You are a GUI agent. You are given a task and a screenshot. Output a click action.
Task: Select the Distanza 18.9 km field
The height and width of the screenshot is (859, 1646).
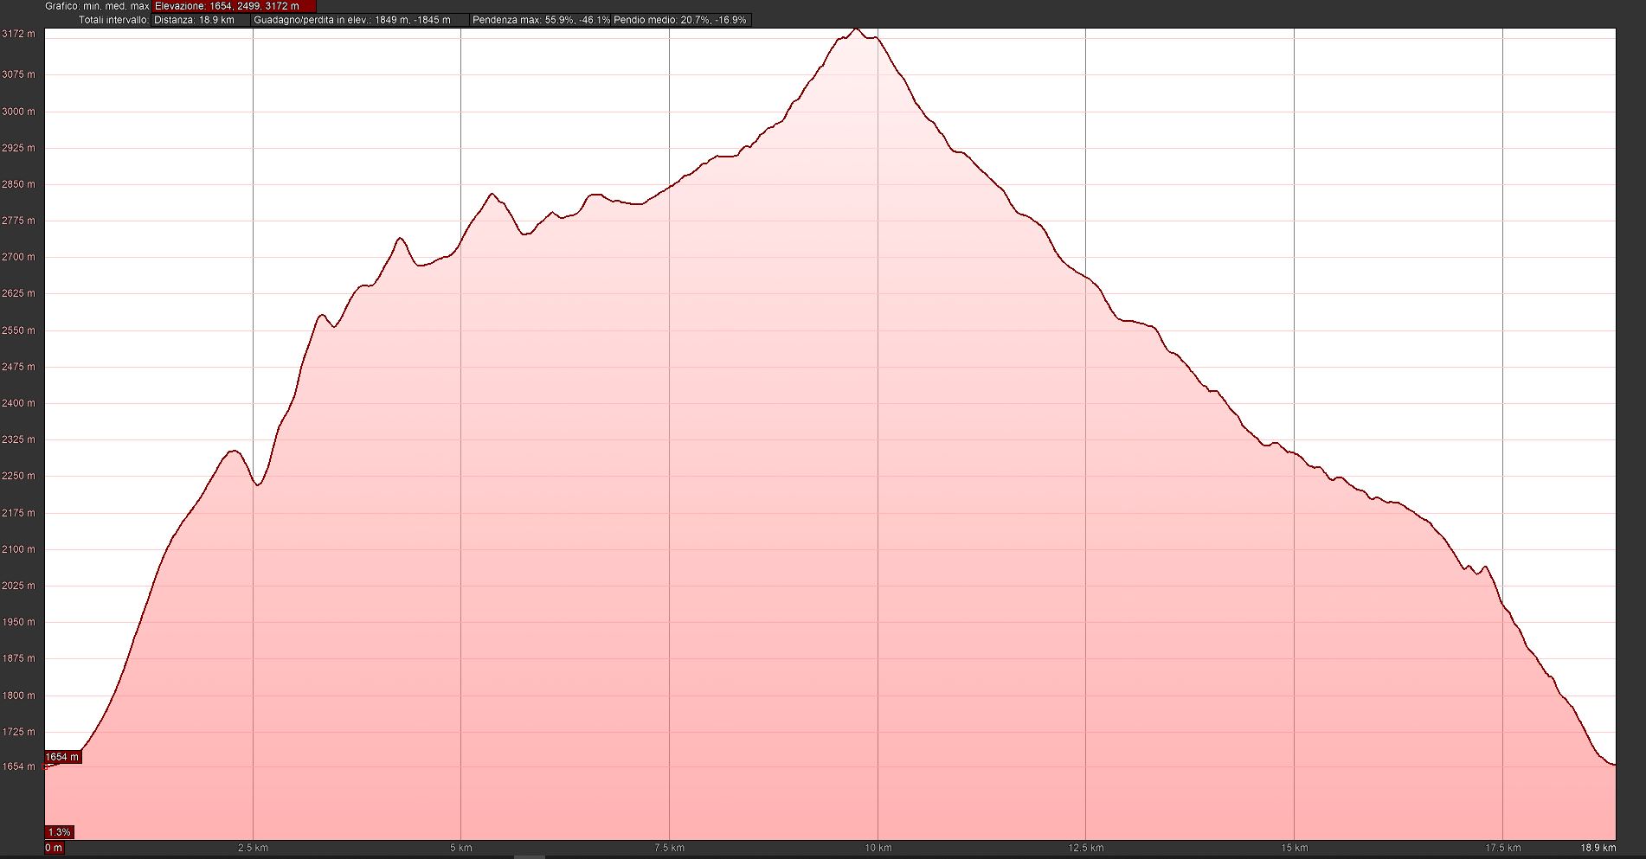click(200, 20)
